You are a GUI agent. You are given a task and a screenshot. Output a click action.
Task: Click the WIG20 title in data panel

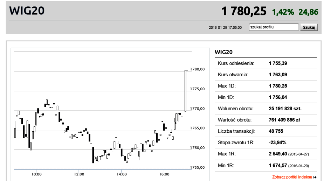coord(223,52)
